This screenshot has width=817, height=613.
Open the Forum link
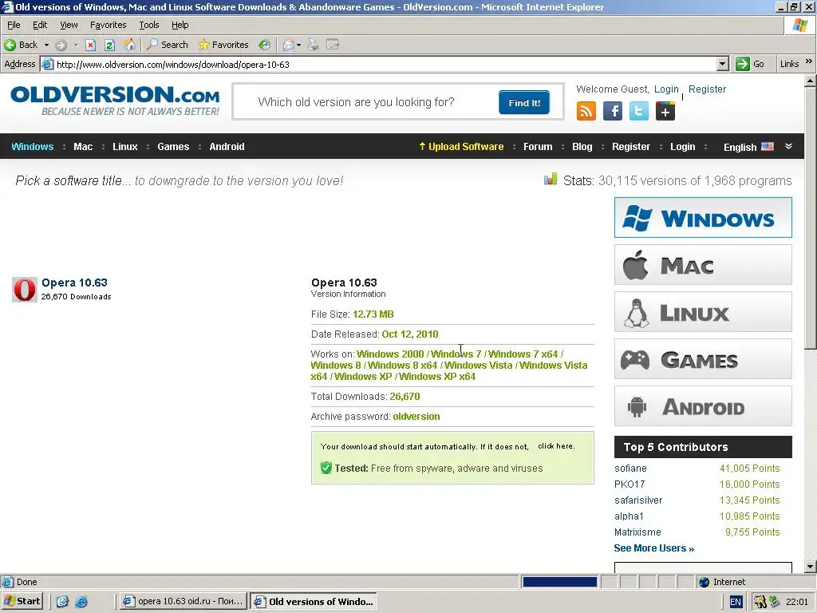pyautogui.click(x=538, y=147)
